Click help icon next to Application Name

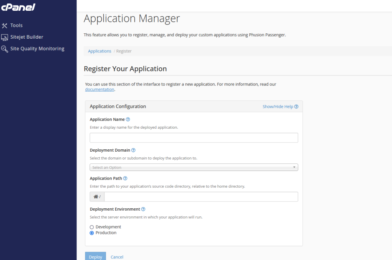pos(128,119)
